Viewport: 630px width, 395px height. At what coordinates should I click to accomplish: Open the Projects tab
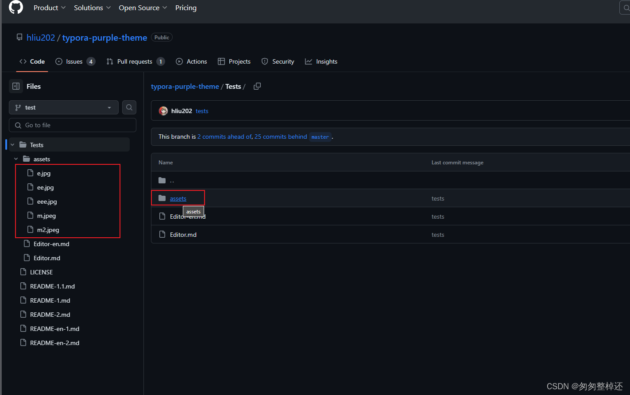234,61
